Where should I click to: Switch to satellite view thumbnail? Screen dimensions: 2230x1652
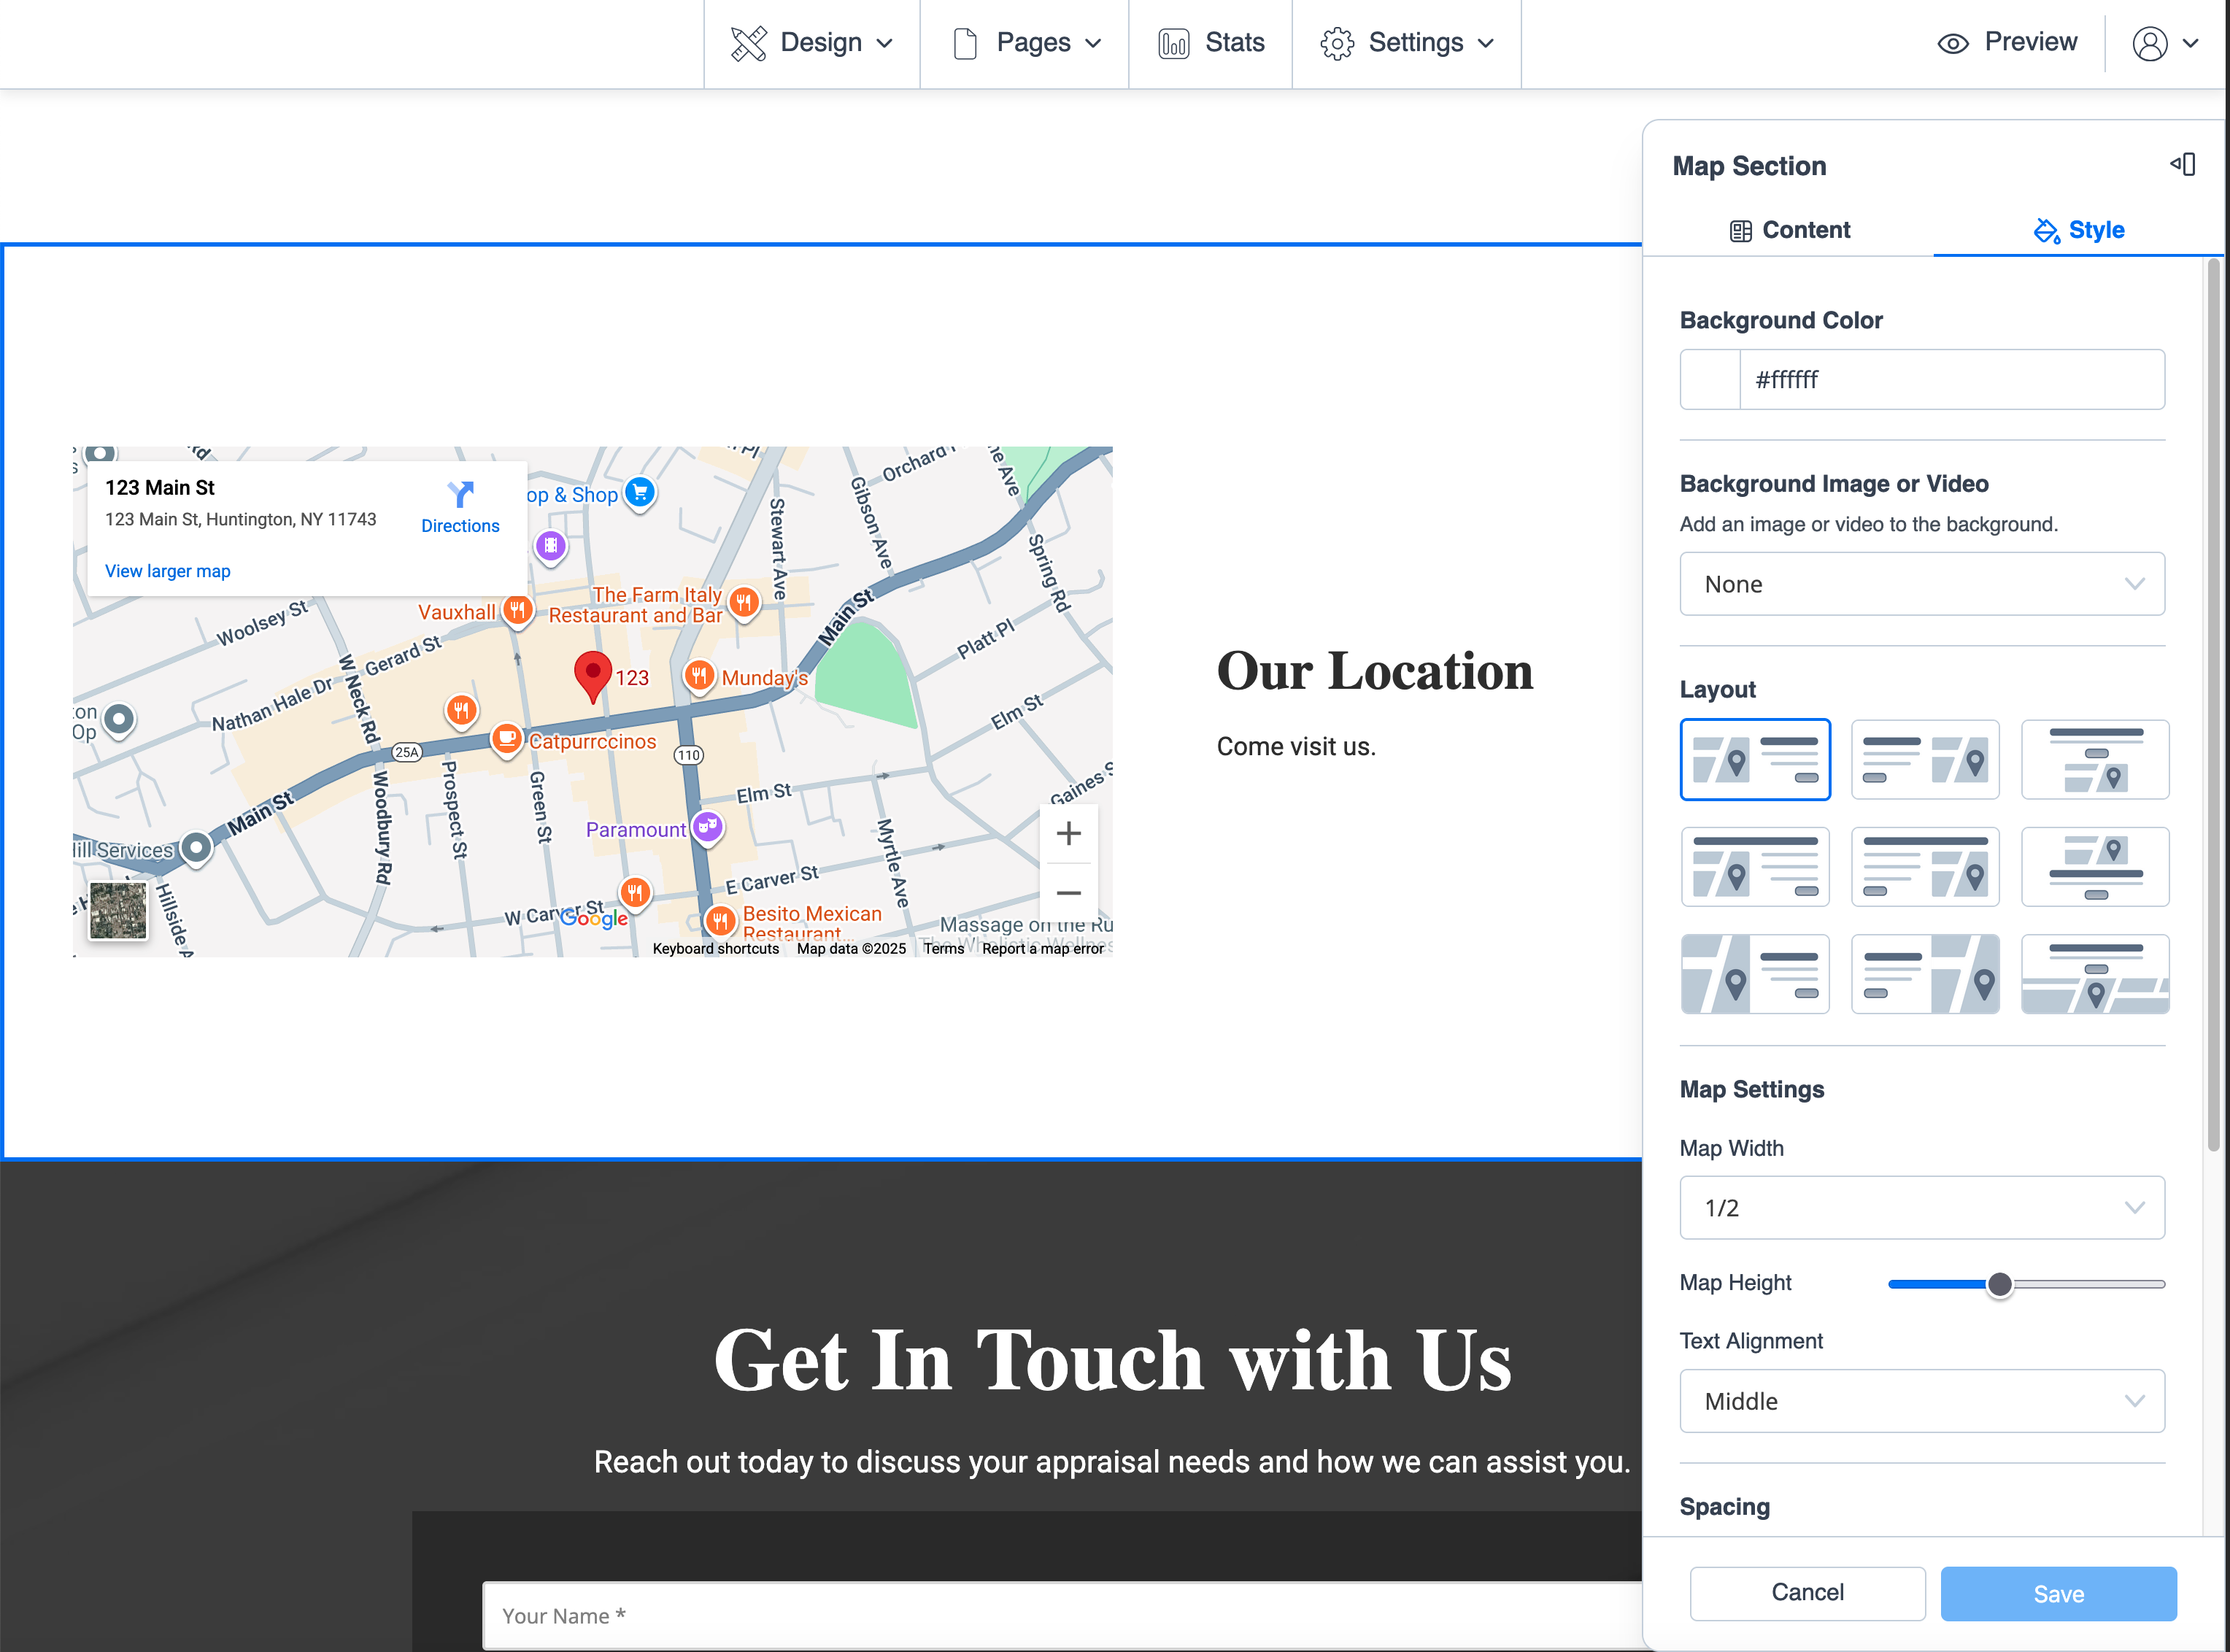point(118,910)
